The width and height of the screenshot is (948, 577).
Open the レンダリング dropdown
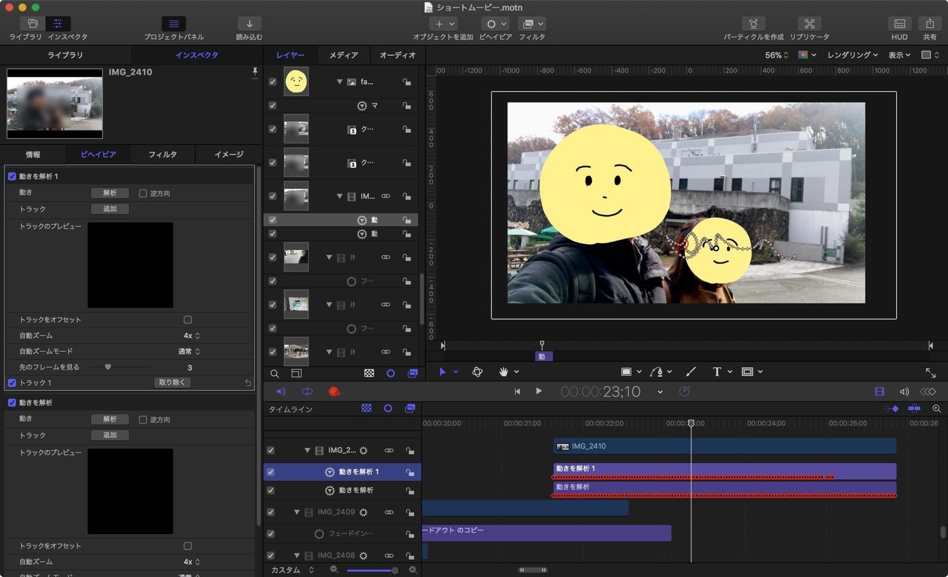point(853,55)
